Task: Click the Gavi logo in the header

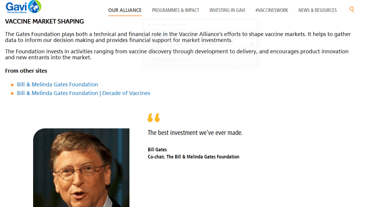Action: tap(23, 7)
